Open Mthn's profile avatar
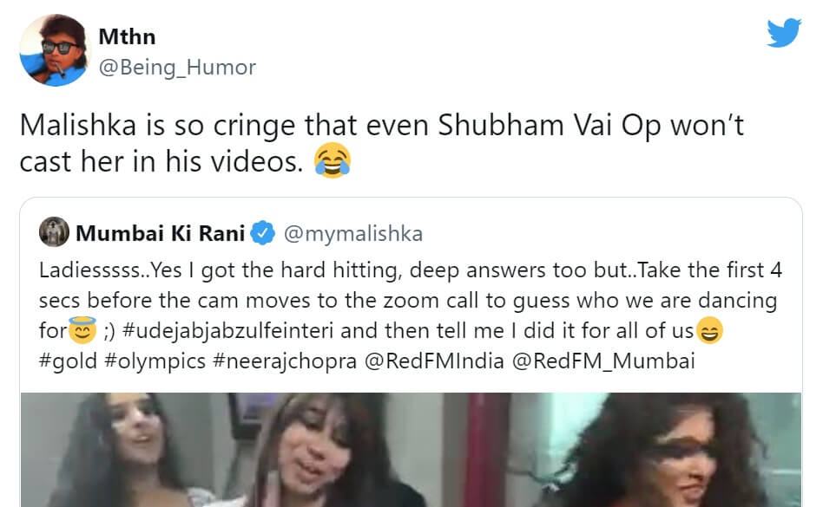 49,50
